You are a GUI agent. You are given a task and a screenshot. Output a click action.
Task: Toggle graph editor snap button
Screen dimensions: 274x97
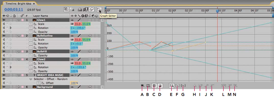pos(160,86)
